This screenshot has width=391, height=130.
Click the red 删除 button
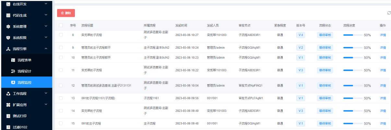click(66, 13)
